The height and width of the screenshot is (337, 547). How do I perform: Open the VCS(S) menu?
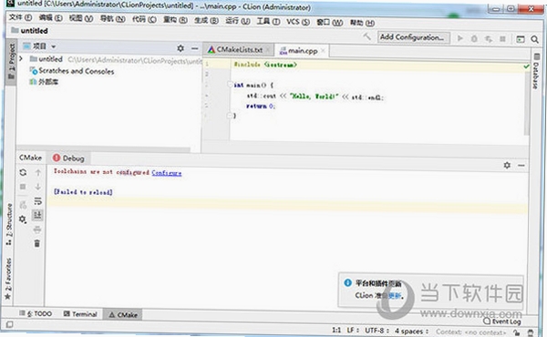(x=298, y=22)
